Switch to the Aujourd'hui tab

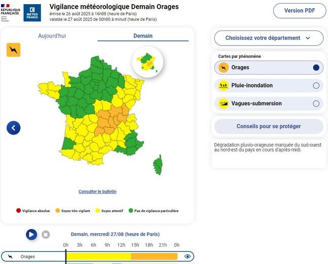tap(52, 36)
